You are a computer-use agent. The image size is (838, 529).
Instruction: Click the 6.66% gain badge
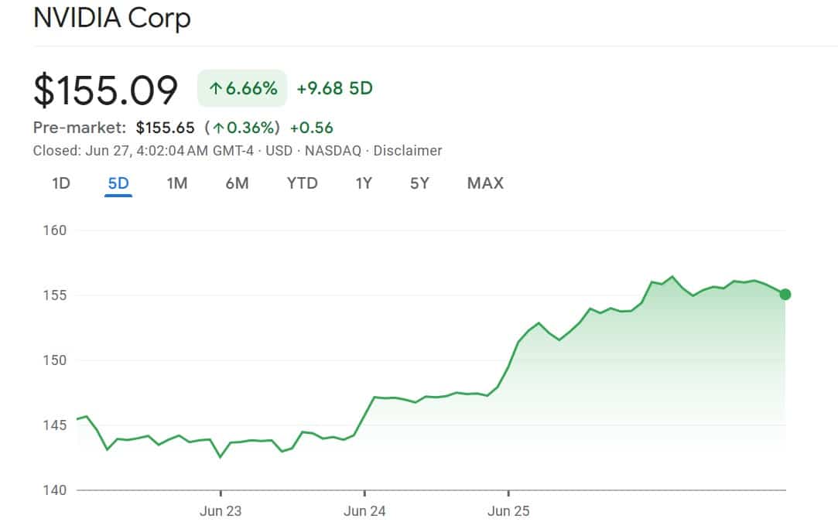coord(242,88)
